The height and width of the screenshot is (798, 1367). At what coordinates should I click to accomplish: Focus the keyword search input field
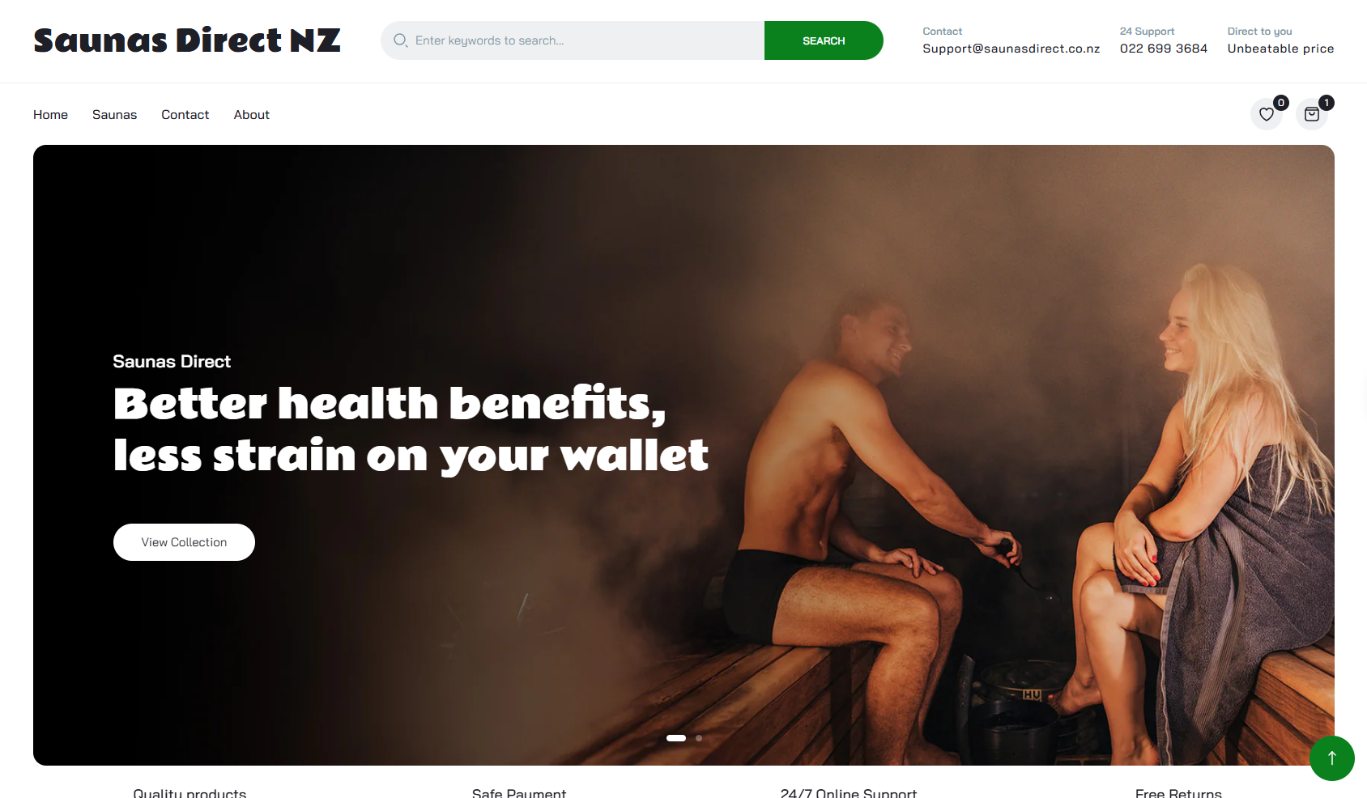click(x=573, y=40)
